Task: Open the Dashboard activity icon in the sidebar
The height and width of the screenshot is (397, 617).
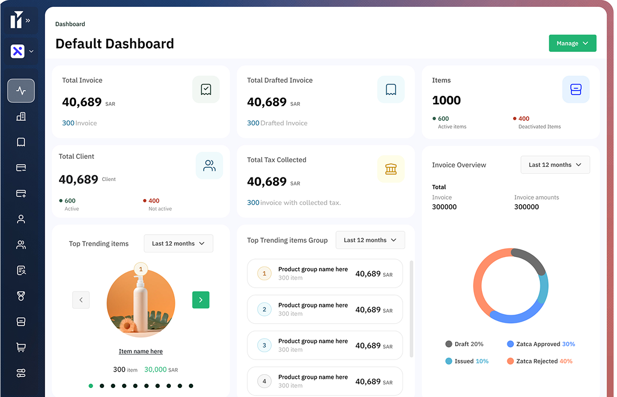Action: click(x=21, y=91)
